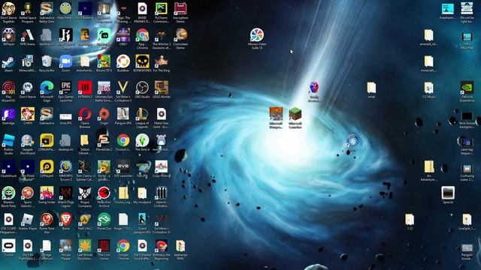The width and height of the screenshot is (481, 270).
Task: Open Steam desktop shortcut
Action: pyautogui.click(x=8, y=61)
